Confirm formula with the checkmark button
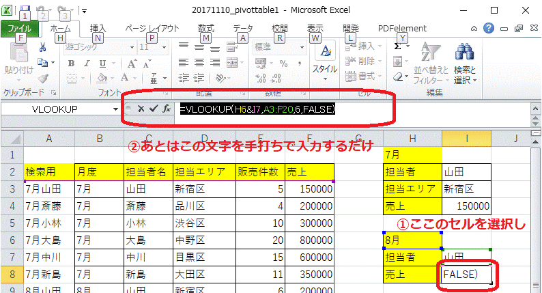 point(153,109)
